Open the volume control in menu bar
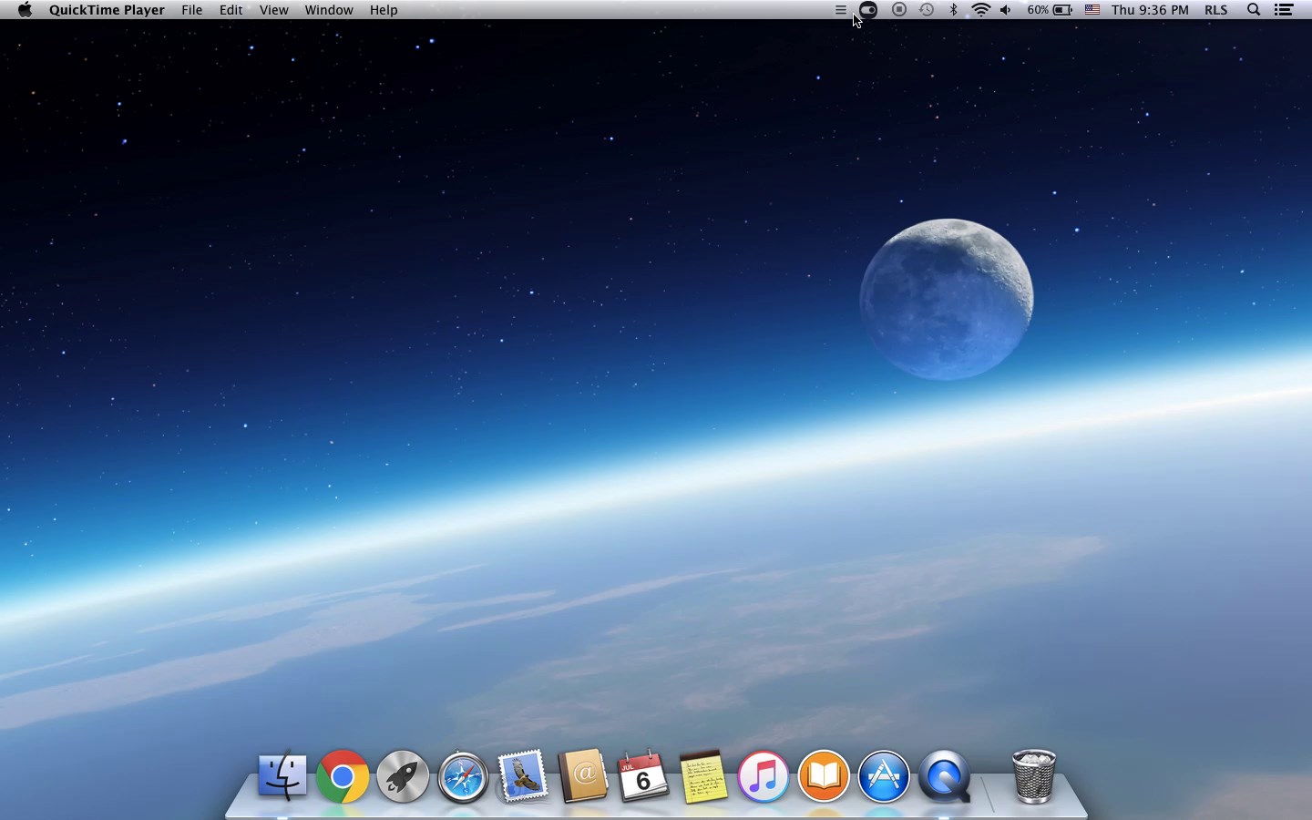Screen dimensions: 1312x820 1006,10
